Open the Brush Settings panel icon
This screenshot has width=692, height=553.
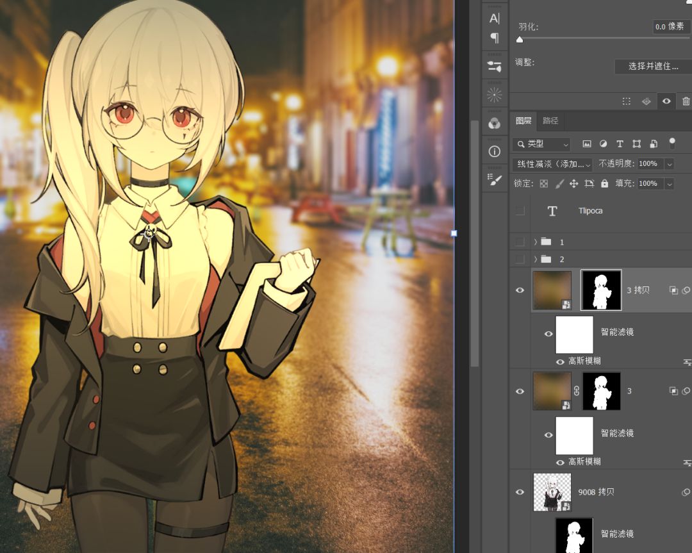point(494,181)
